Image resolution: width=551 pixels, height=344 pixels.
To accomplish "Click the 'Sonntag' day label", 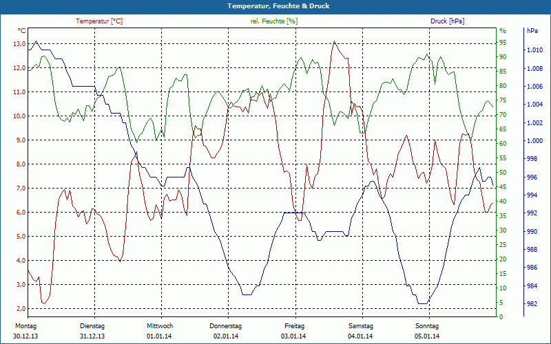I will coord(427,326).
